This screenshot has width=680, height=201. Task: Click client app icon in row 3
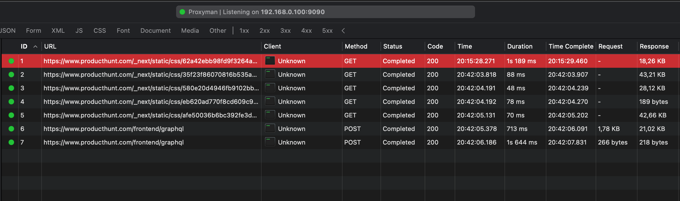coord(270,88)
